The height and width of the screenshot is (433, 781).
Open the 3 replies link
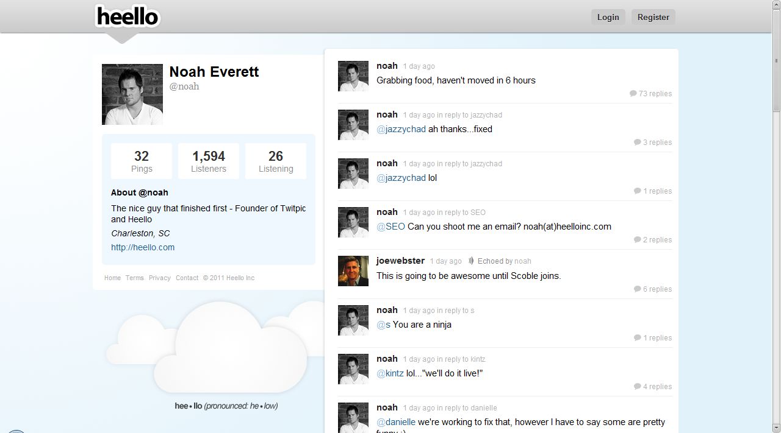657,143
